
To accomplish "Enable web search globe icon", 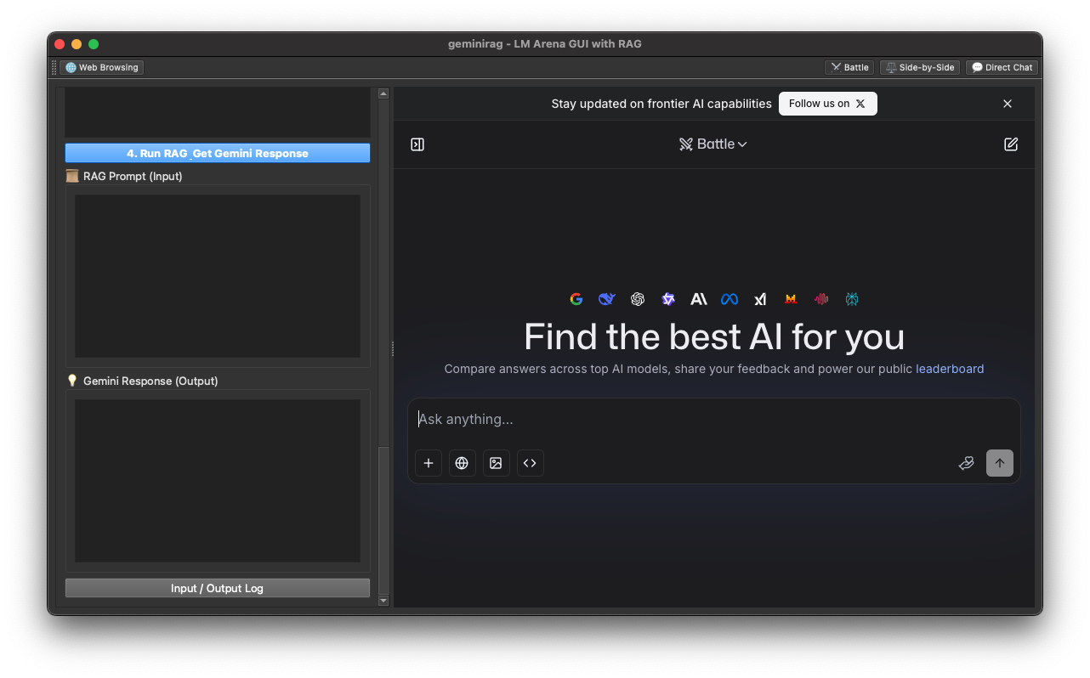I will (x=463, y=463).
